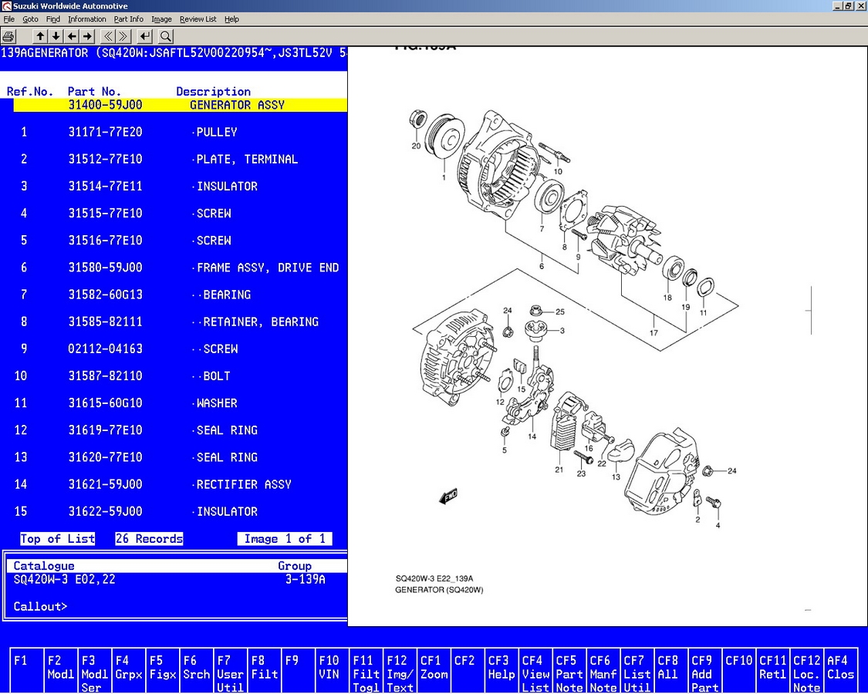The width and height of the screenshot is (868, 694).
Task: Open the Goto menu
Action: pyautogui.click(x=30, y=19)
